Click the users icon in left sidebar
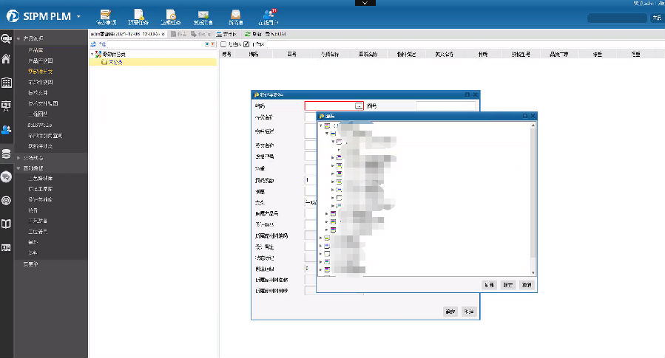 coord(6,130)
